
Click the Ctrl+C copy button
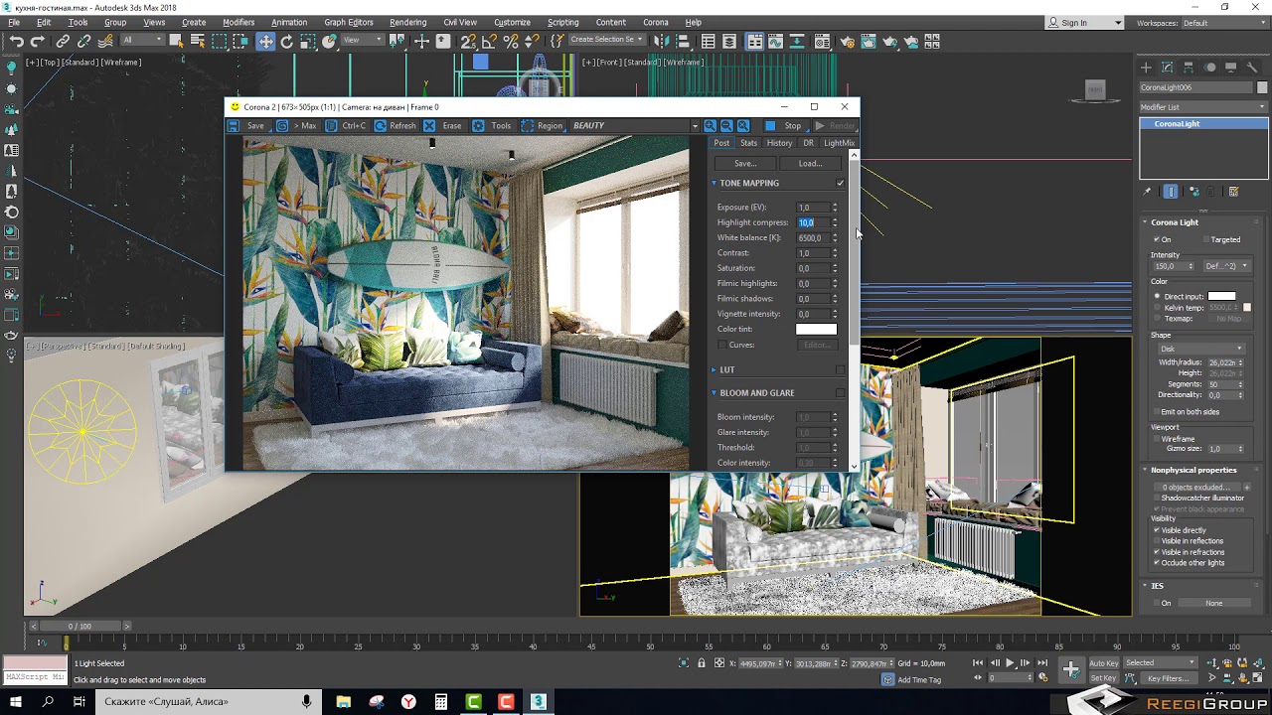point(345,126)
